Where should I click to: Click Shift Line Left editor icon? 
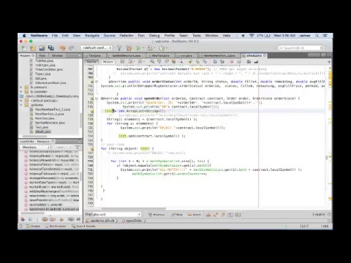(x=215, y=62)
